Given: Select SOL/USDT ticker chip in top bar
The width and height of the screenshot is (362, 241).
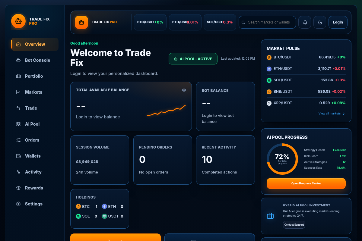Looking at the screenshot, I should 220,22.
